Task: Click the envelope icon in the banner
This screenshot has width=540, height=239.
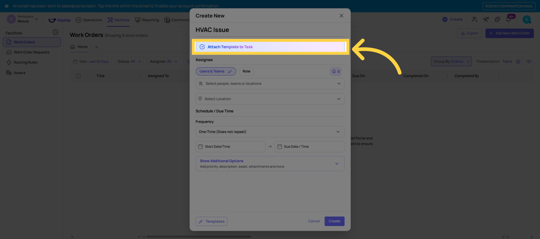Action: click(x=6, y=6)
